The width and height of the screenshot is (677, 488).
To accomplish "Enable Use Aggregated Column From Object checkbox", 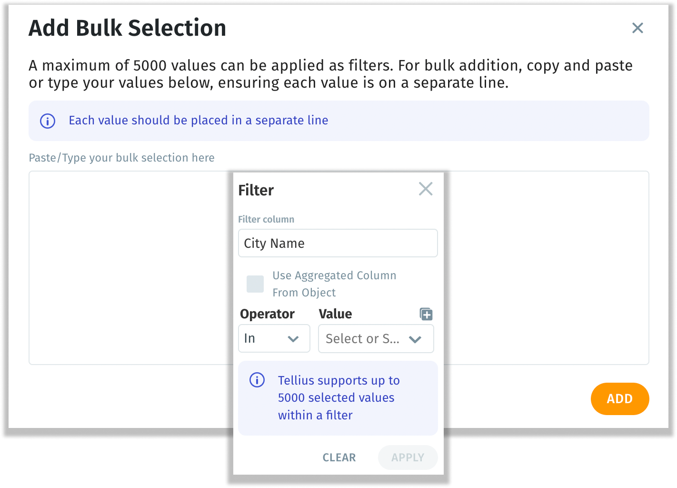I will coord(255,284).
